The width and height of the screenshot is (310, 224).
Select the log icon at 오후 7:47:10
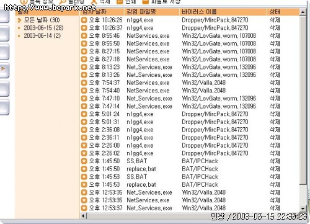coord(84,99)
